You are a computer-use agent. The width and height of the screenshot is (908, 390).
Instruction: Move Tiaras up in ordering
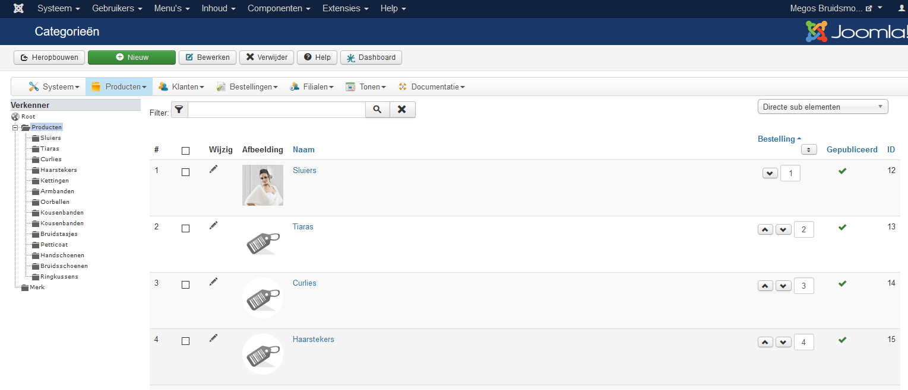pos(766,229)
